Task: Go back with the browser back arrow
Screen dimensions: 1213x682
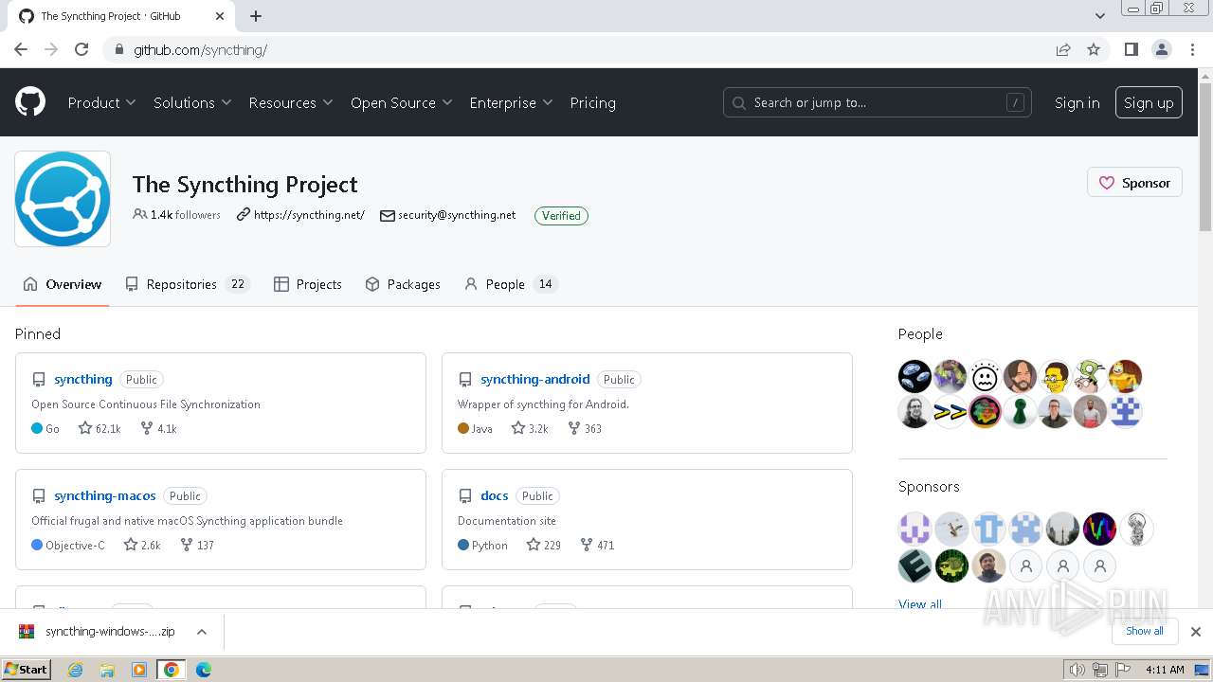Action: pos(21,49)
